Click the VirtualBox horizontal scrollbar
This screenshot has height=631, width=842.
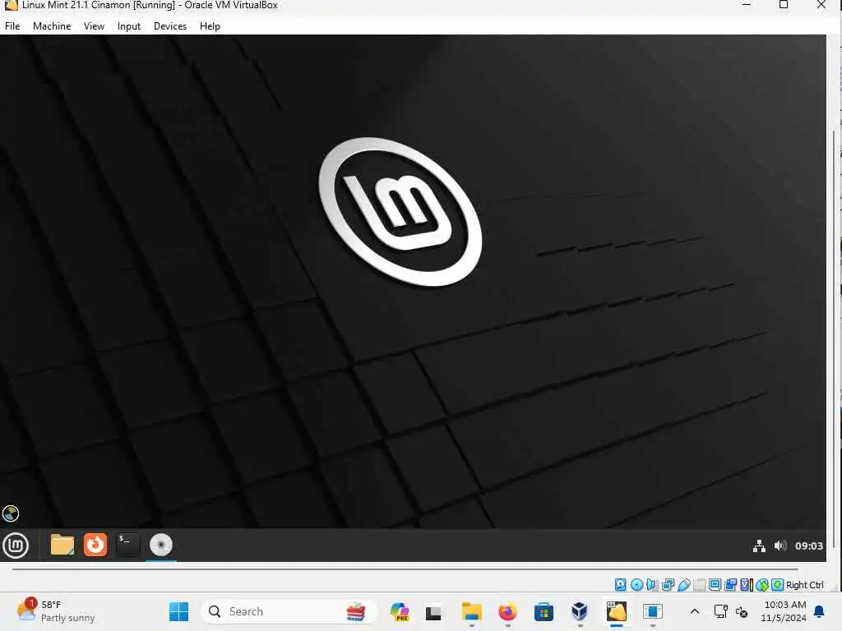(x=405, y=569)
